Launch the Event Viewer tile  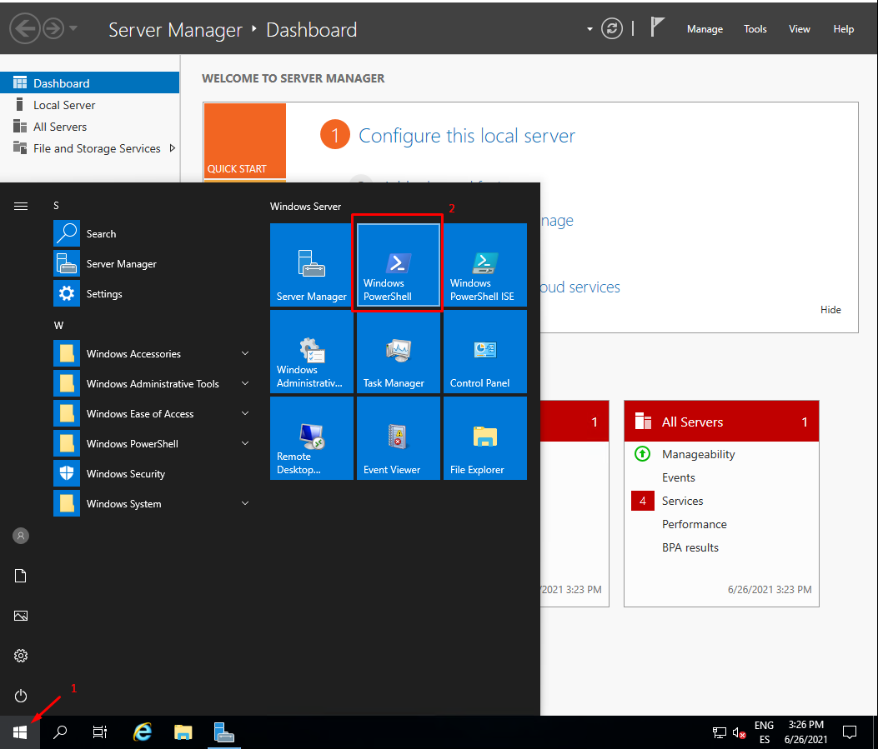click(x=398, y=438)
